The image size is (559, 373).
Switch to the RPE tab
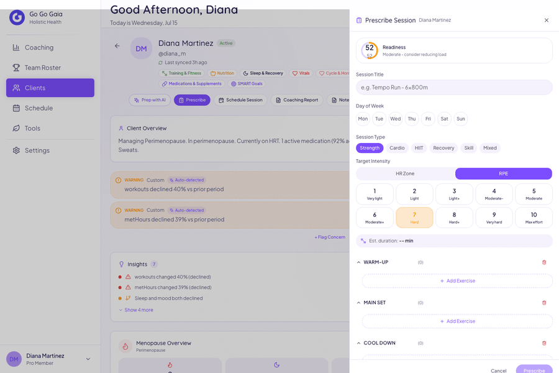(x=503, y=173)
